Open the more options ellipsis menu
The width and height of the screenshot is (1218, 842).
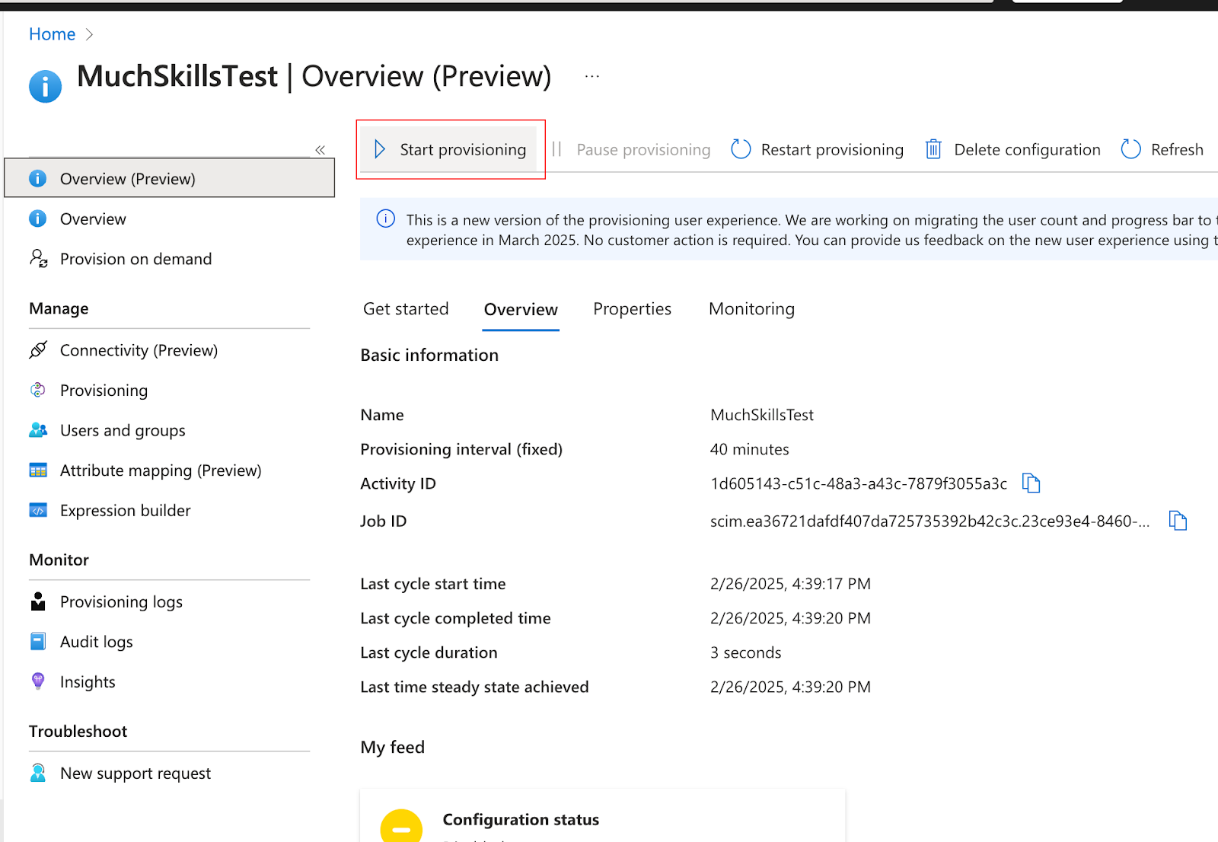[592, 76]
